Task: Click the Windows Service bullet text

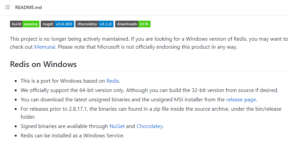Action: click(x=72, y=136)
